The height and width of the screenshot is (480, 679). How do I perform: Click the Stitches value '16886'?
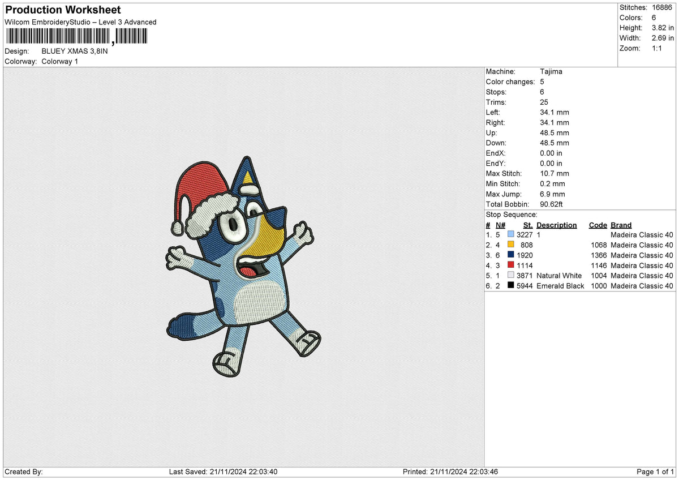tap(663, 7)
